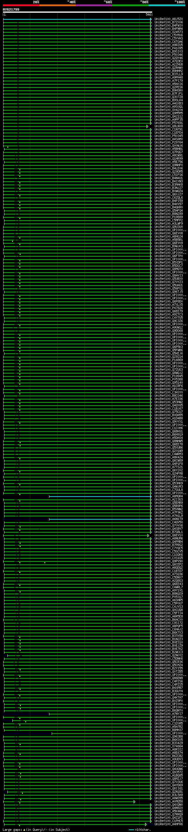Select the UniRef100_A8J5Z0 hit label
The image size is (188, 832).
(x=169, y=19)
